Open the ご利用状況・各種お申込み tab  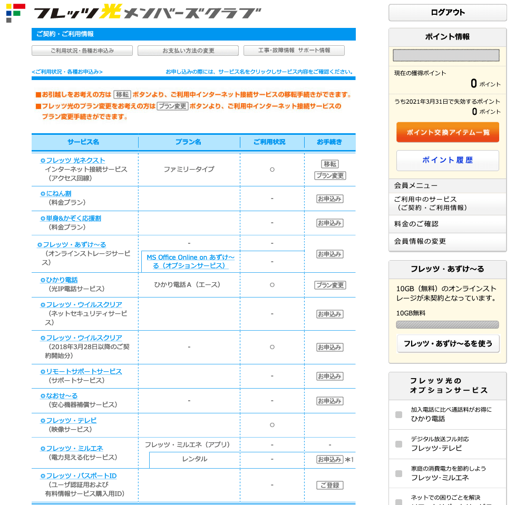point(82,51)
